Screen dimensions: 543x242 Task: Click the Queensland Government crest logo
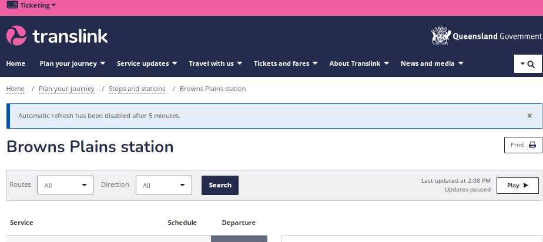tap(441, 36)
